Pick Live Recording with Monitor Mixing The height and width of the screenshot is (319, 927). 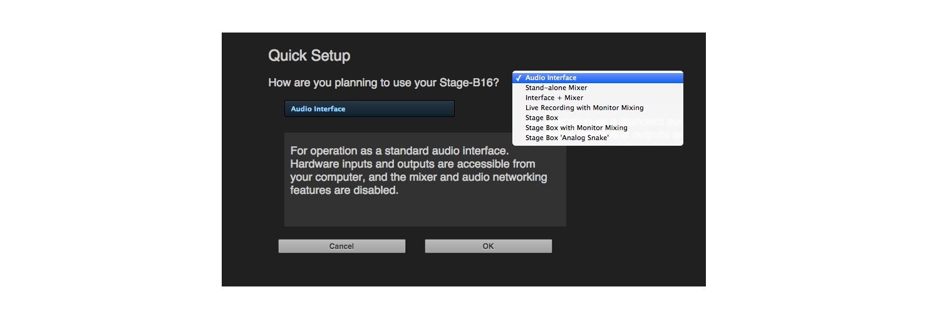point(584,108)
